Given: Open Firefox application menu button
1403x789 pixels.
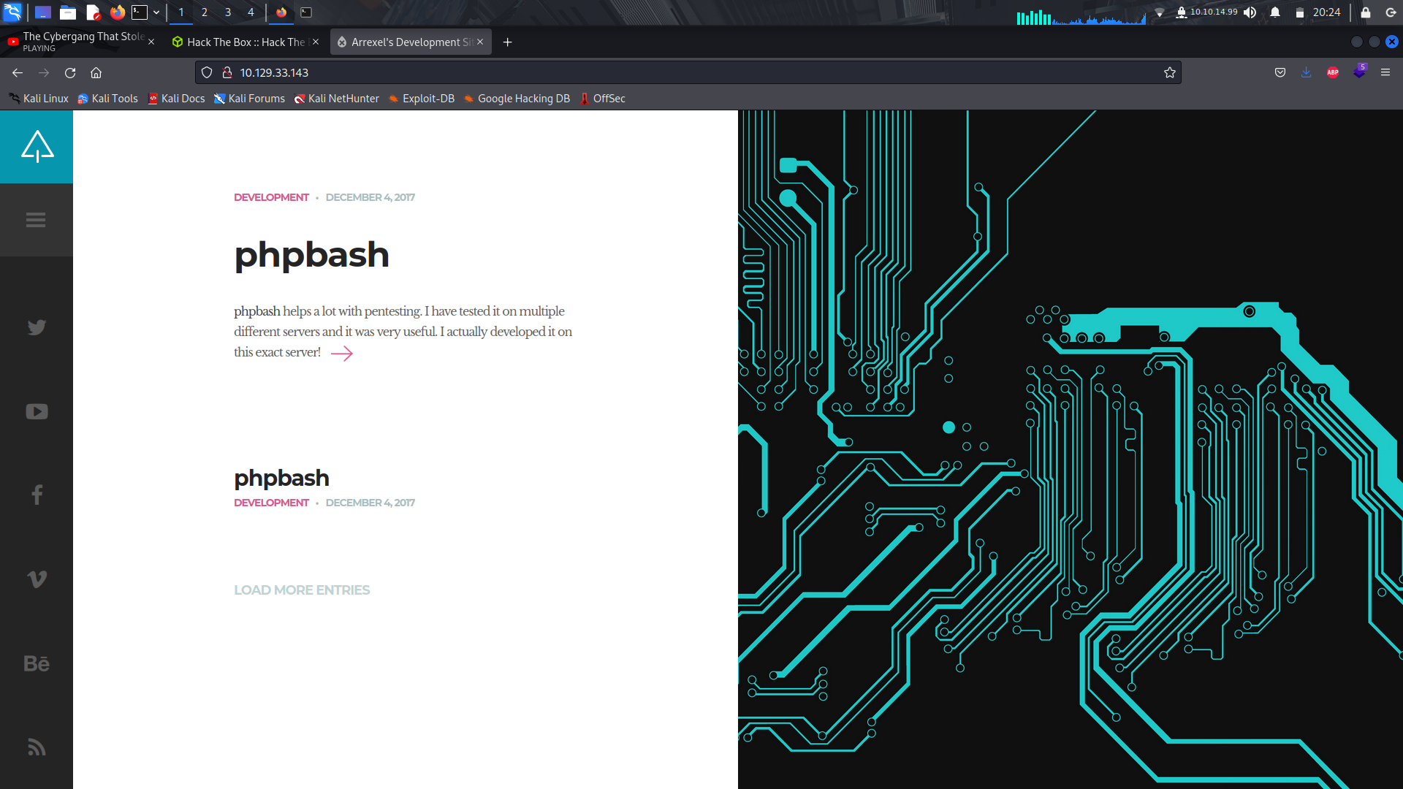Looking at the screenshot, I should [1385, 72].
